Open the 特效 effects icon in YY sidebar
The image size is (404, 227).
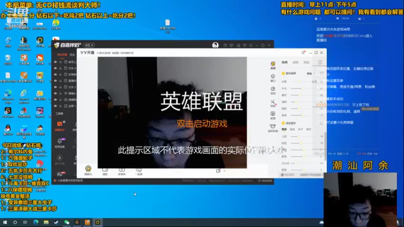click(273, 103)
